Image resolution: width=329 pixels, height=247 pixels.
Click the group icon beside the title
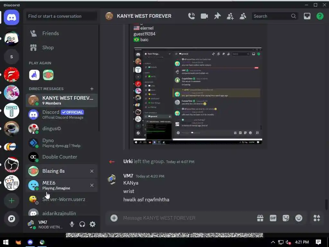pyautogui.click(x=109, y=16)
